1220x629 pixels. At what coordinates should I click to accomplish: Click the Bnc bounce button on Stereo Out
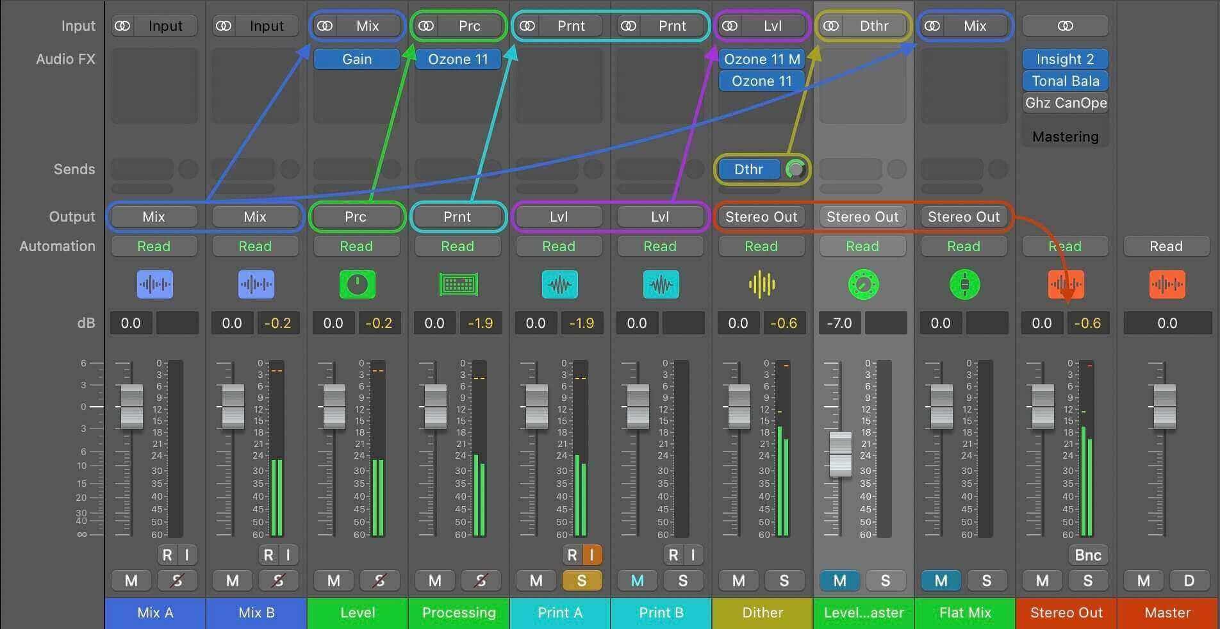pos(1087,555)
